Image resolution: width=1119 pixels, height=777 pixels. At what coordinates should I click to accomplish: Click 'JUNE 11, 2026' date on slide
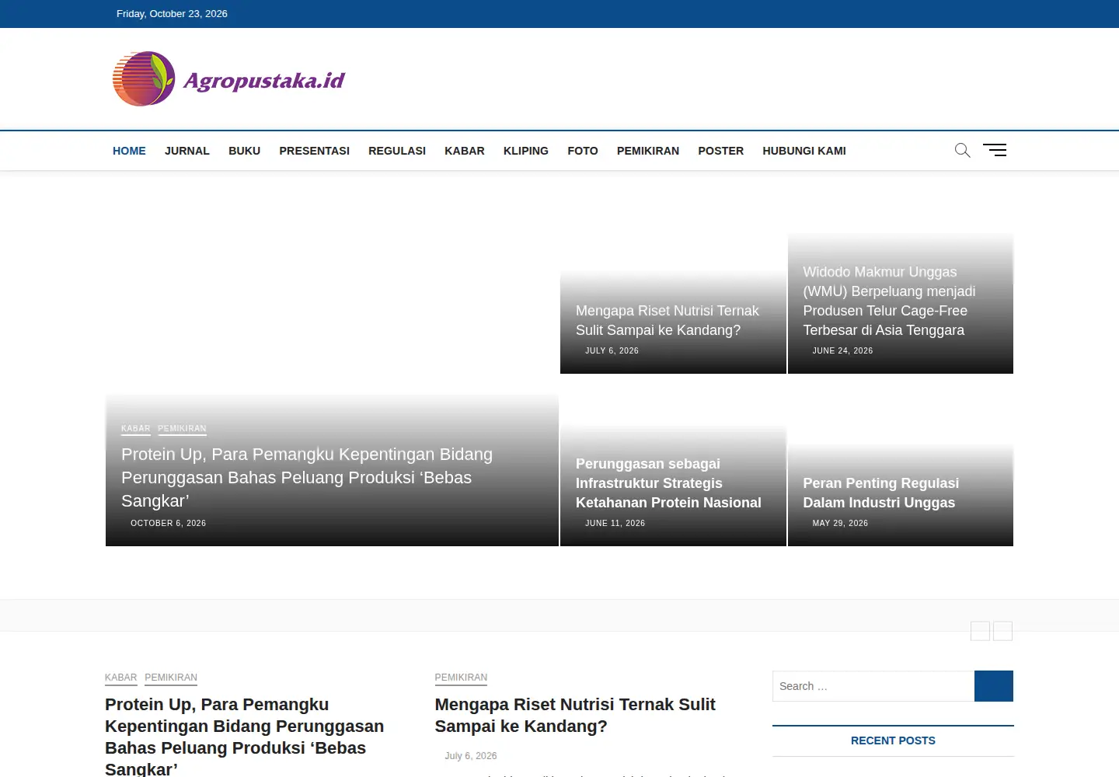click(x=615, y=524)
